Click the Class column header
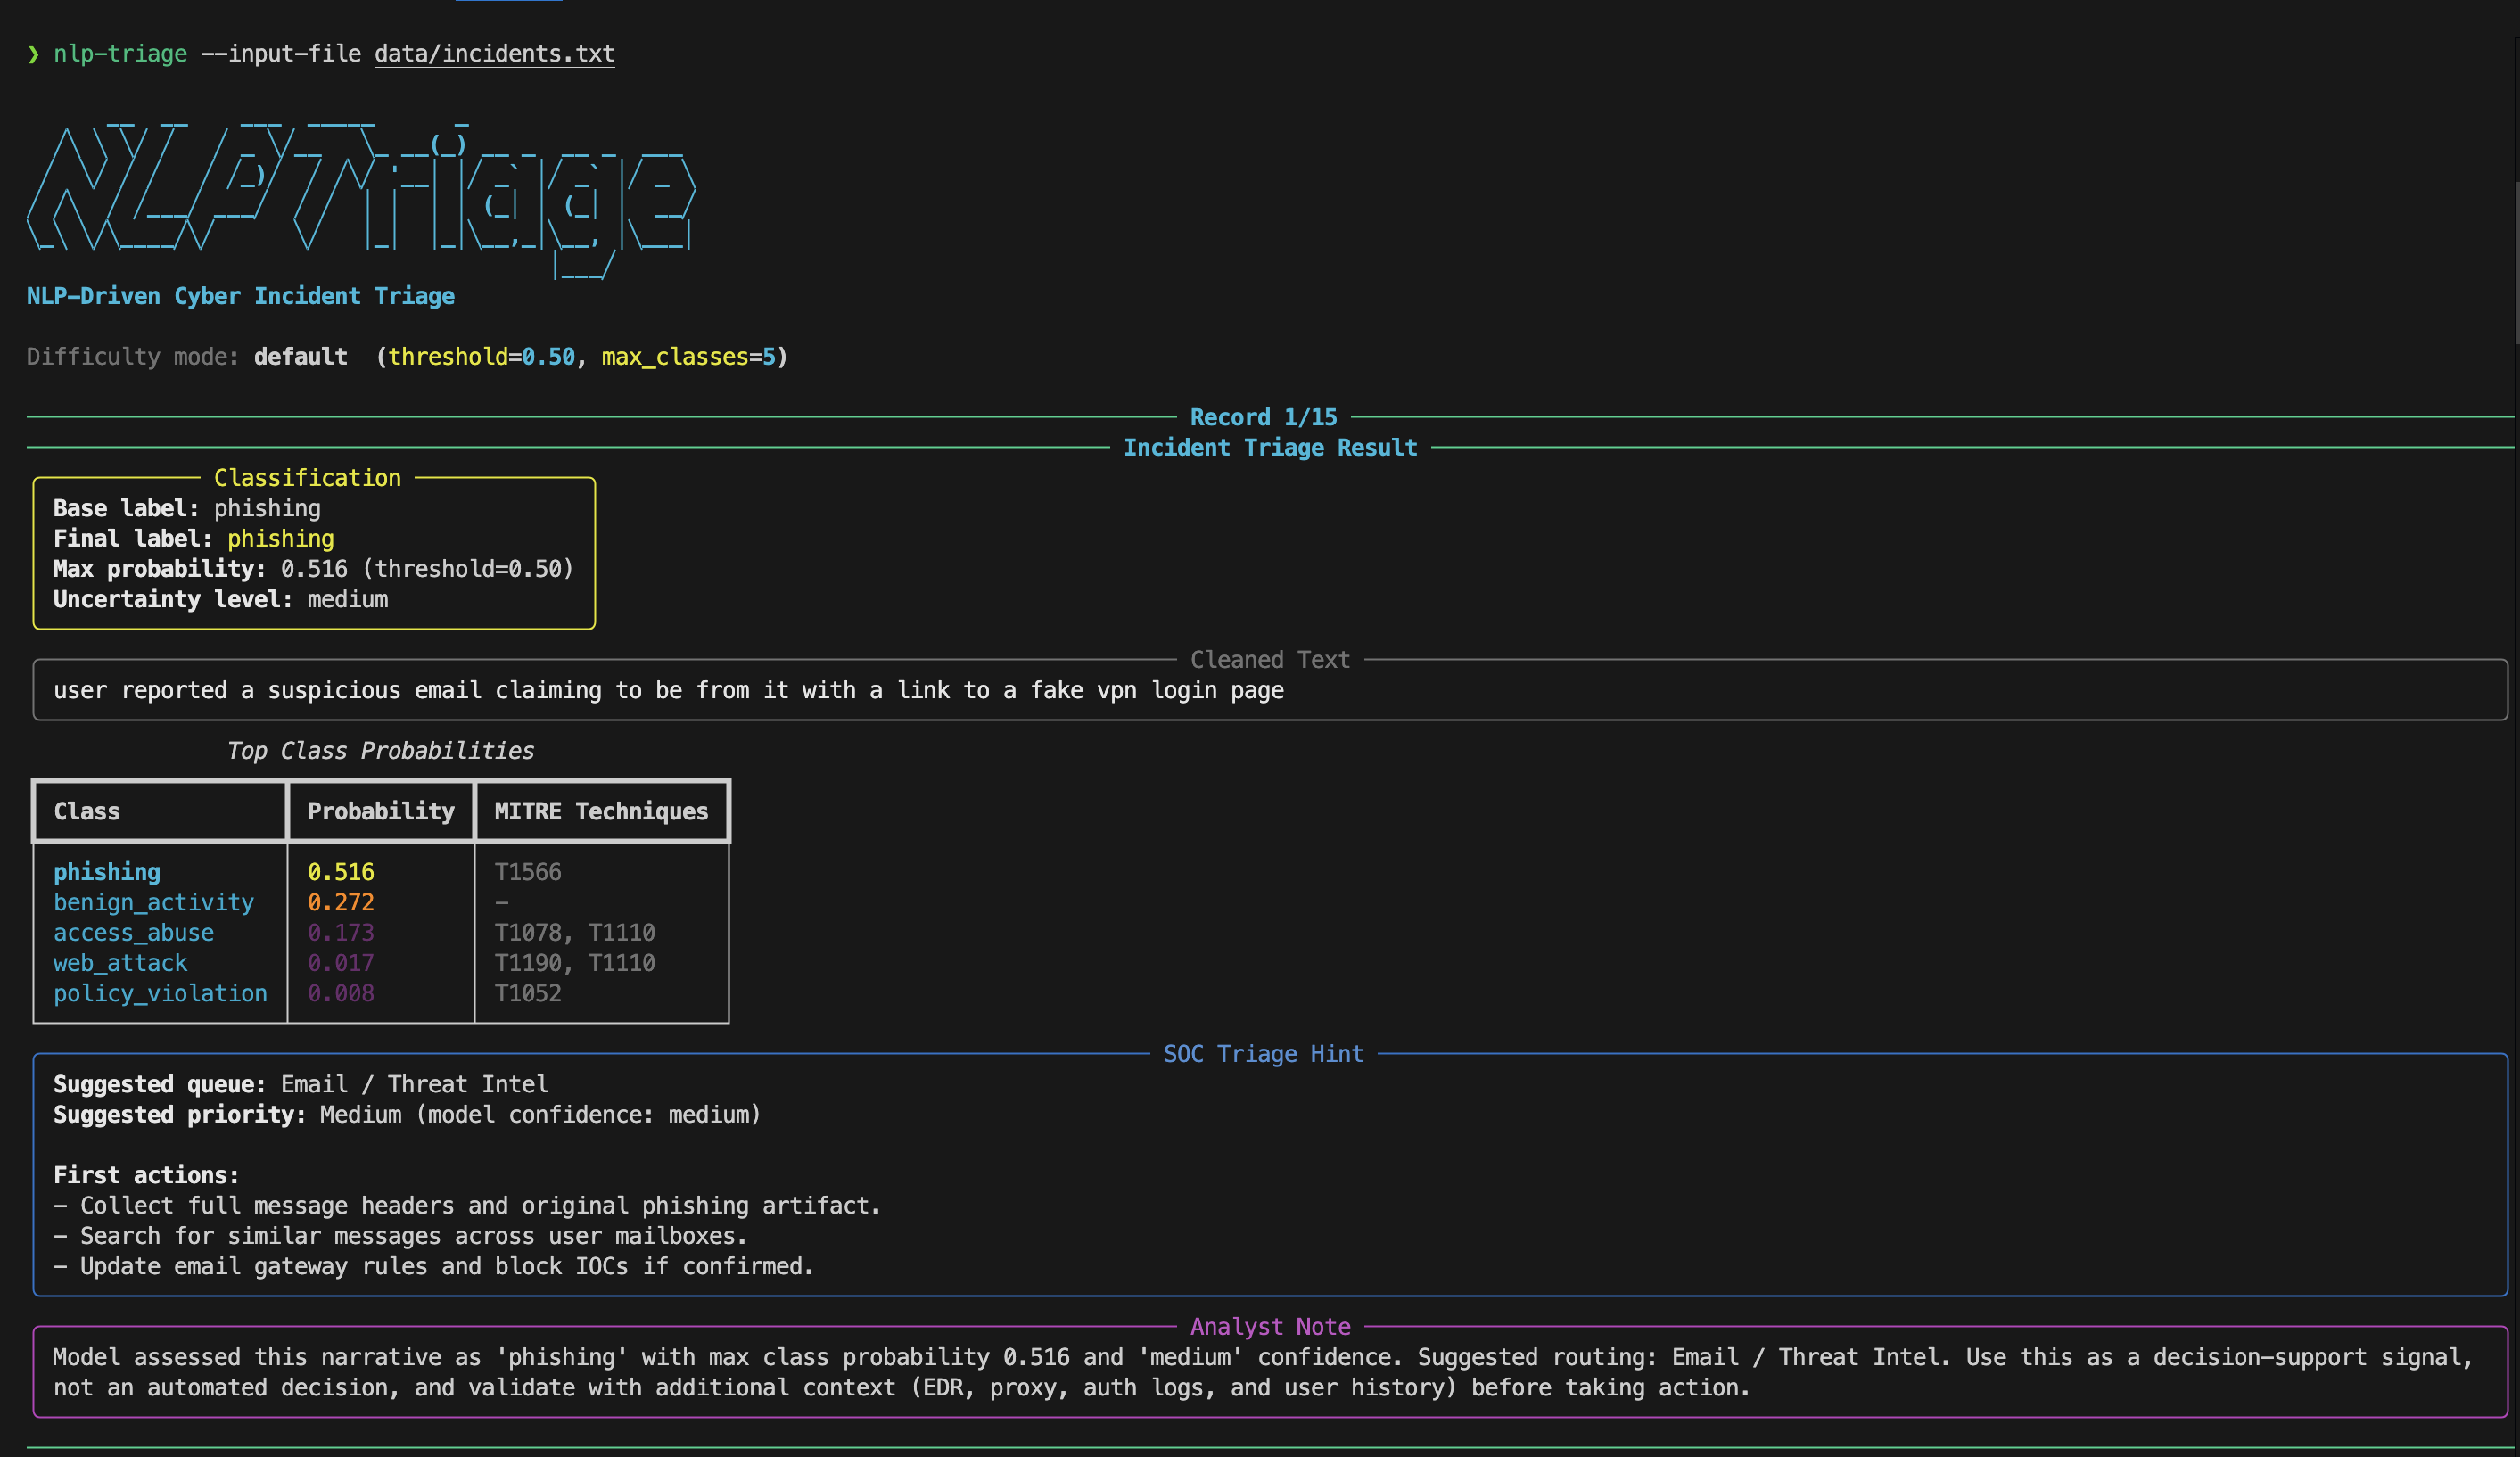The image size is (2520, 1457). point(87,811)
